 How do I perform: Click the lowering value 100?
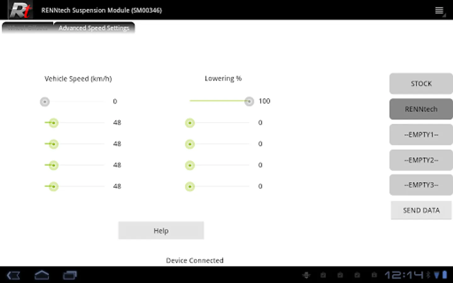[x=264, y=101]
